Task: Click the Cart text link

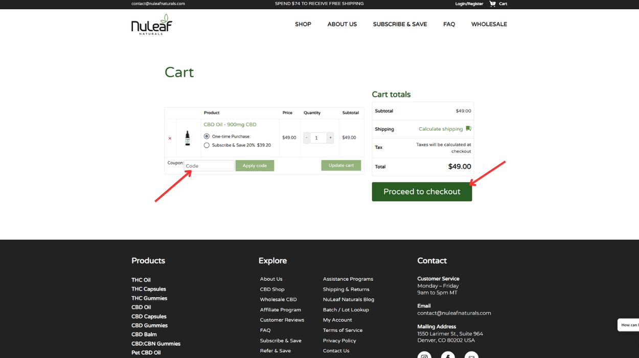Action: coord(503,4)
